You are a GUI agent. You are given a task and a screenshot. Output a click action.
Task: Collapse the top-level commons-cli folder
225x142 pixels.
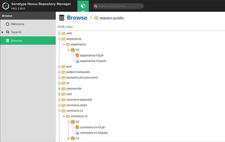tap(59, 111)
